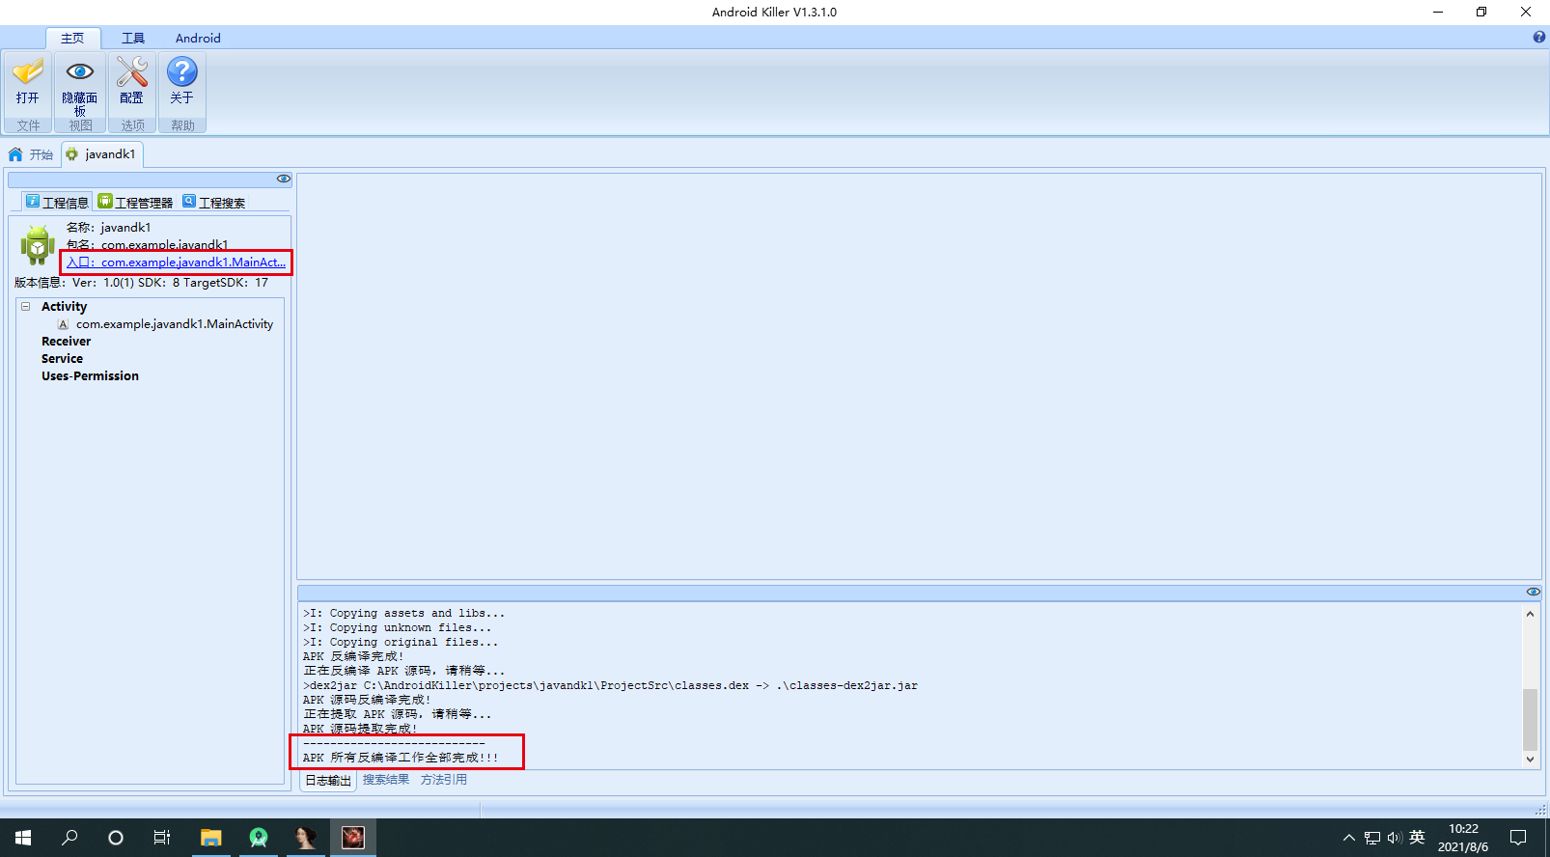This screenshot has width=1550, height=857.
Task: Click the 名称: javandk1 text
Action: [108, 228]
